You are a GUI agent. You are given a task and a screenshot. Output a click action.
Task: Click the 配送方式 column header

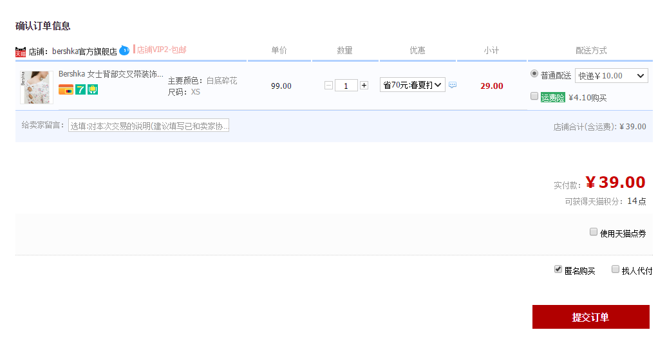coord(591,50)
